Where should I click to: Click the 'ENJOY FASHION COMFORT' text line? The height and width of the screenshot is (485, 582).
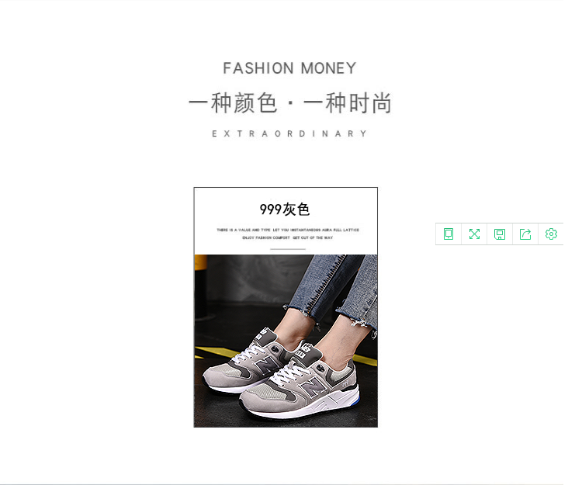[288, 238]
